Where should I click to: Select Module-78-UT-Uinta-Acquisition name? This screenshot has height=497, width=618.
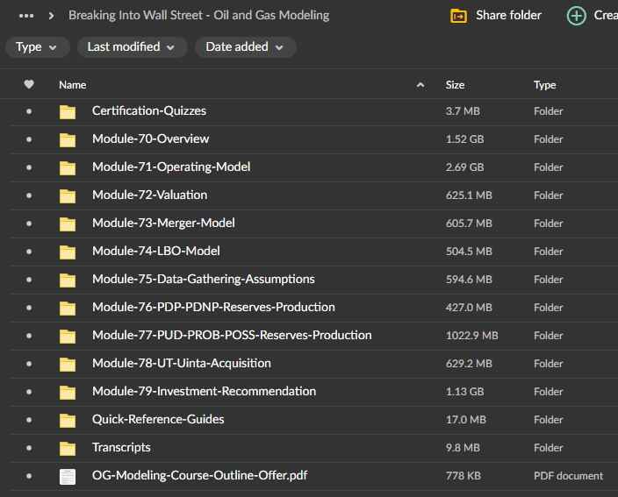(x=182, y=363)
